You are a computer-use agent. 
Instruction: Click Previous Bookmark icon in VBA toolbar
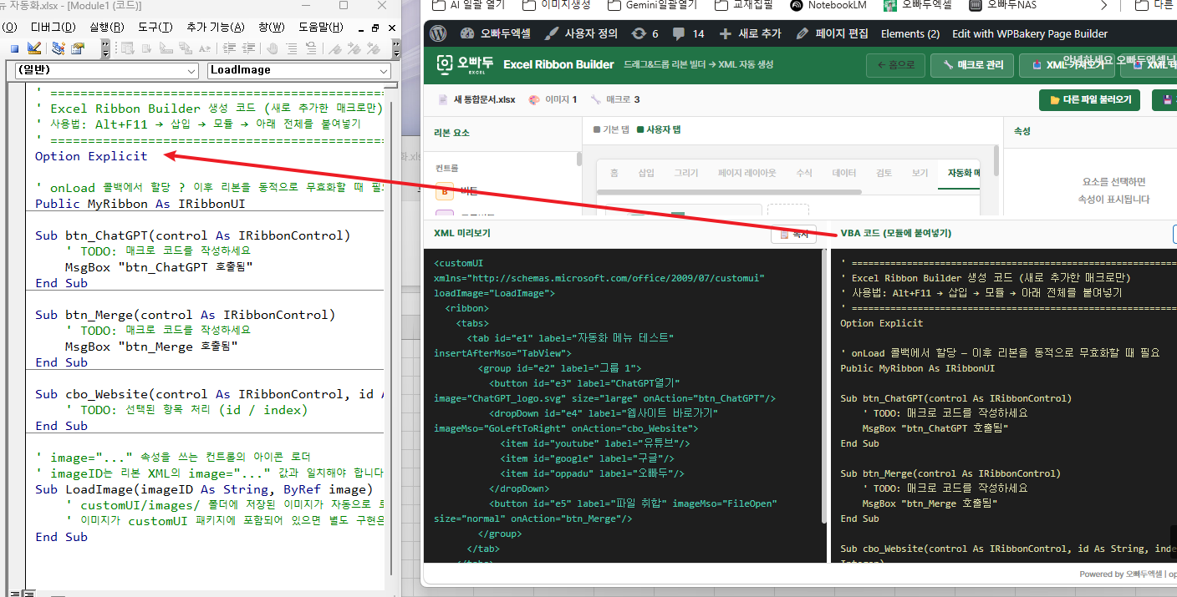373,48
